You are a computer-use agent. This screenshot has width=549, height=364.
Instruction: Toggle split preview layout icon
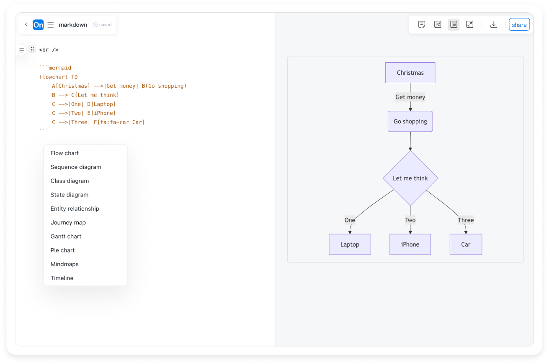pyautogui.click(x=454, y=25)
